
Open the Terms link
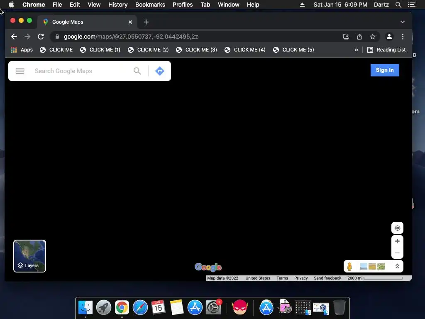coord(282,278)
